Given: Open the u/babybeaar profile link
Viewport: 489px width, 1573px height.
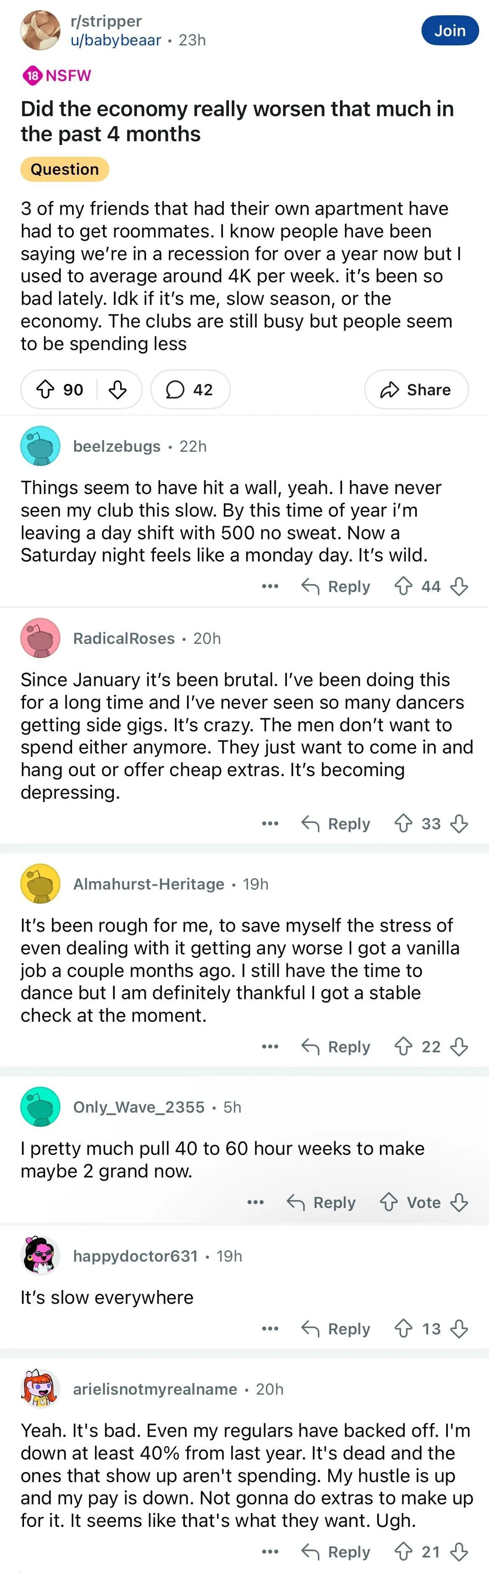Looking at the screenshot, I should click(x=116, y=40).
